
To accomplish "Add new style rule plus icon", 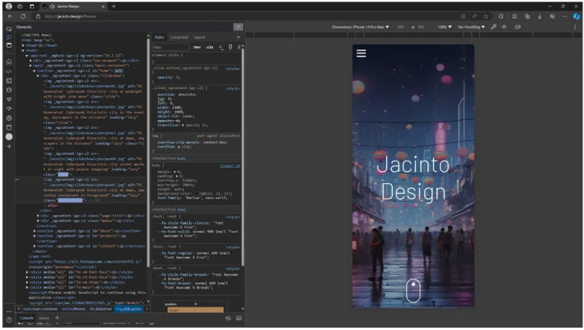I will click(221, 47).
